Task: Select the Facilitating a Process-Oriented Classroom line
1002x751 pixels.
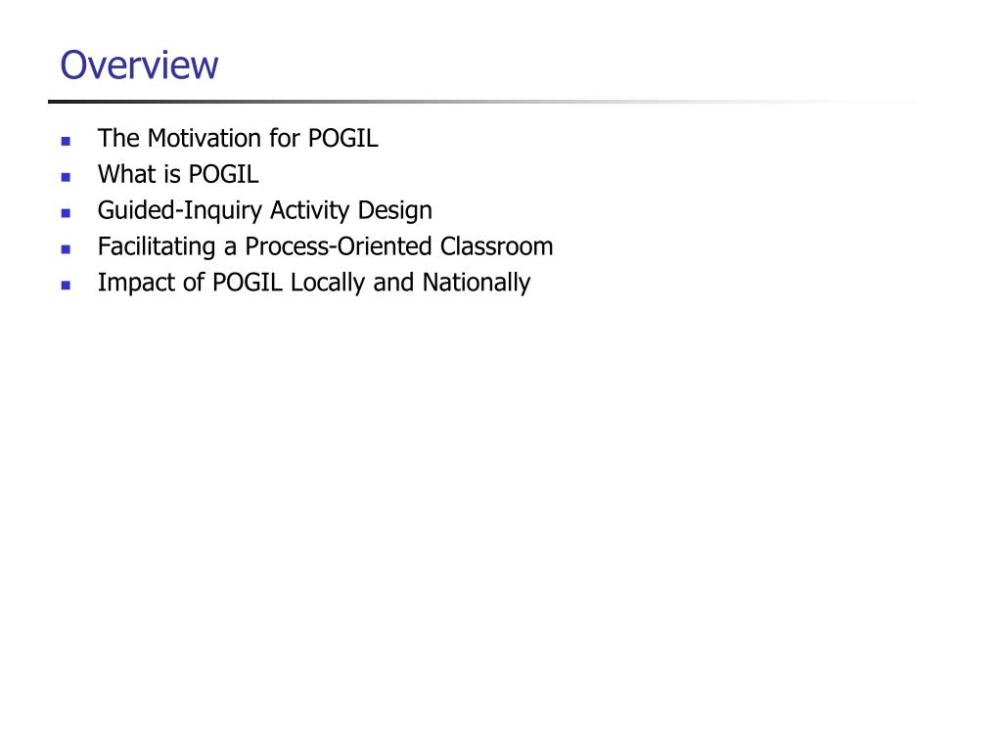Action: click(325, 247)
